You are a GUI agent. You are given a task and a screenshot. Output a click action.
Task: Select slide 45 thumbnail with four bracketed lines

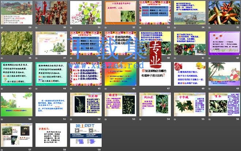(x=86, y=74)
